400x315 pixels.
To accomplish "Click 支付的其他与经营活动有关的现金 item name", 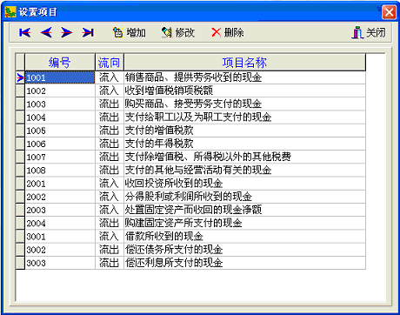I will (198, 171).
